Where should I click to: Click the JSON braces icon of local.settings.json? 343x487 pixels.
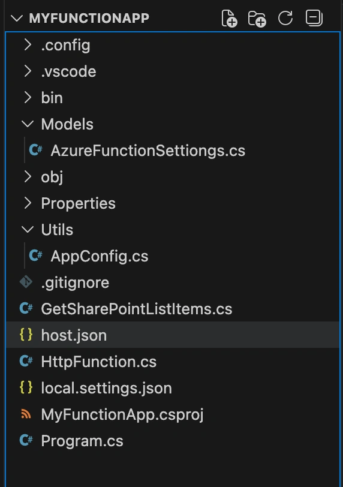[x=26, y=387]
